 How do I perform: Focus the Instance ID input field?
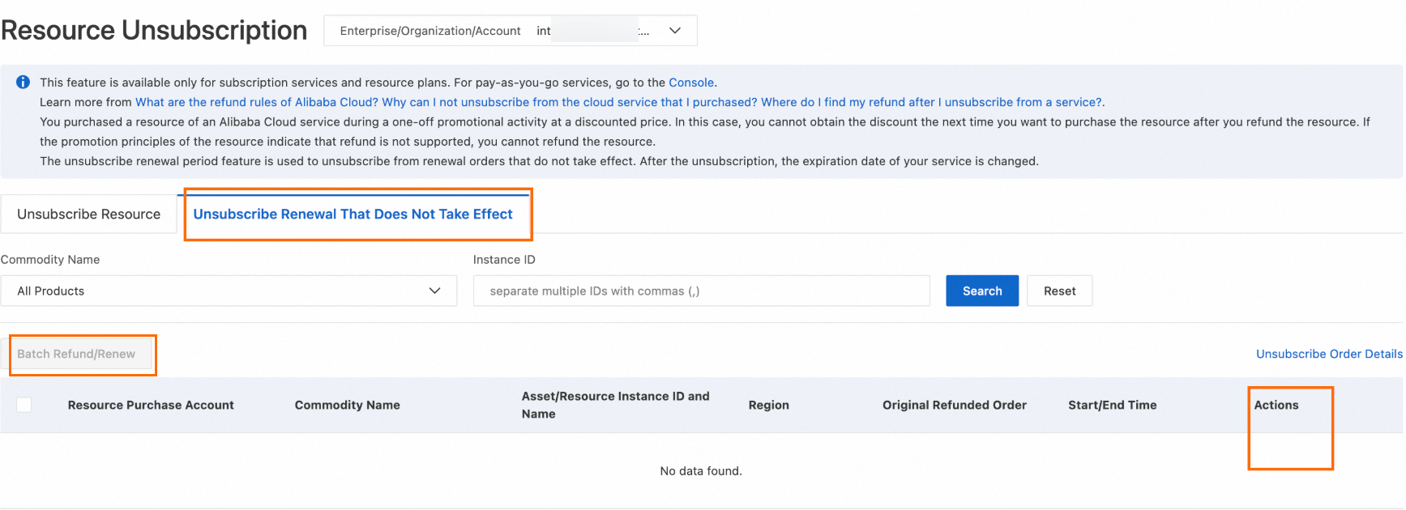pos(701,291)
